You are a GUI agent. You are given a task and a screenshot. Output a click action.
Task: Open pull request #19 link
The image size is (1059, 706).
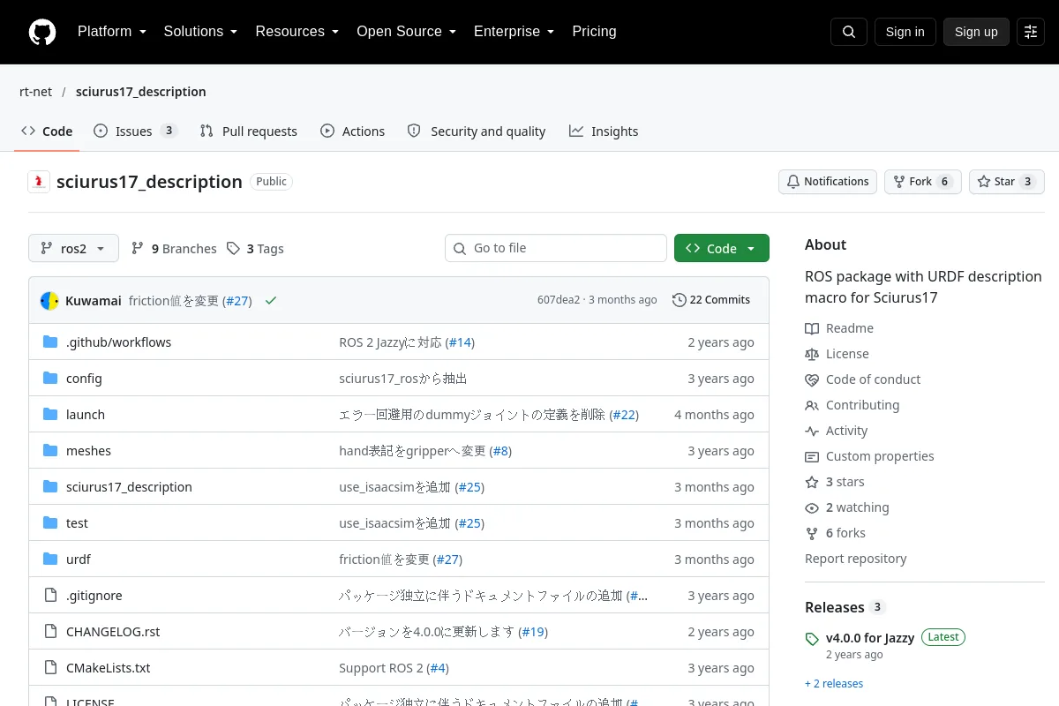click(533, 632)
